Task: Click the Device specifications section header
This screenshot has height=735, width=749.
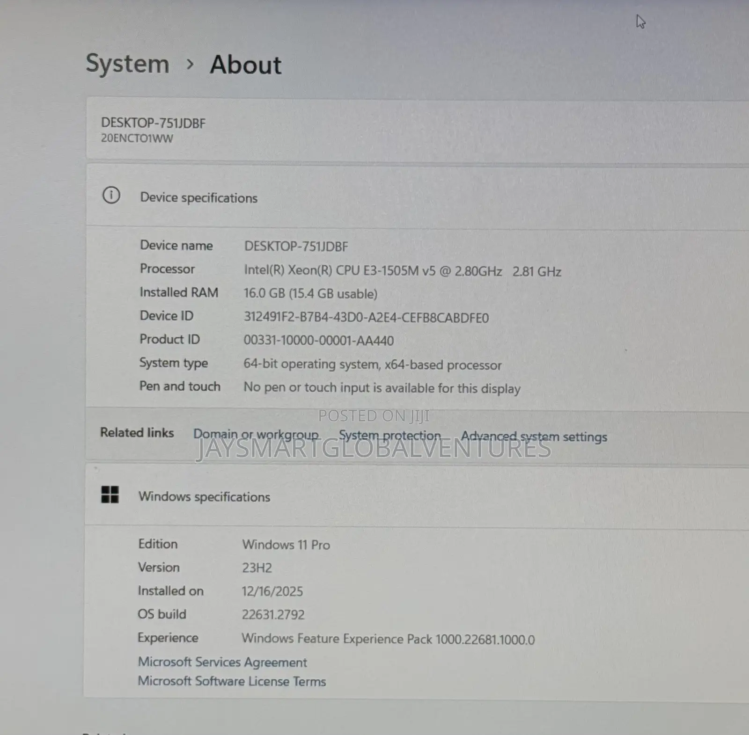Action: pyautogui.click(x=198, y=198)
